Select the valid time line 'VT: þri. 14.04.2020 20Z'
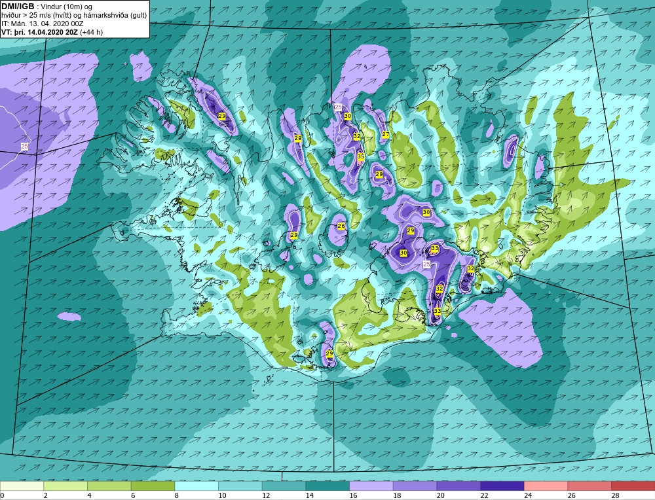Image resolution: width=655 pixels, height=500 pixels. pos(40,31)
